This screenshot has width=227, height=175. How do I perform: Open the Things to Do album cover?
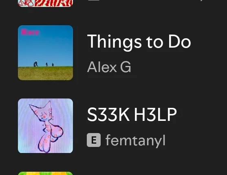tap(46, 52)
